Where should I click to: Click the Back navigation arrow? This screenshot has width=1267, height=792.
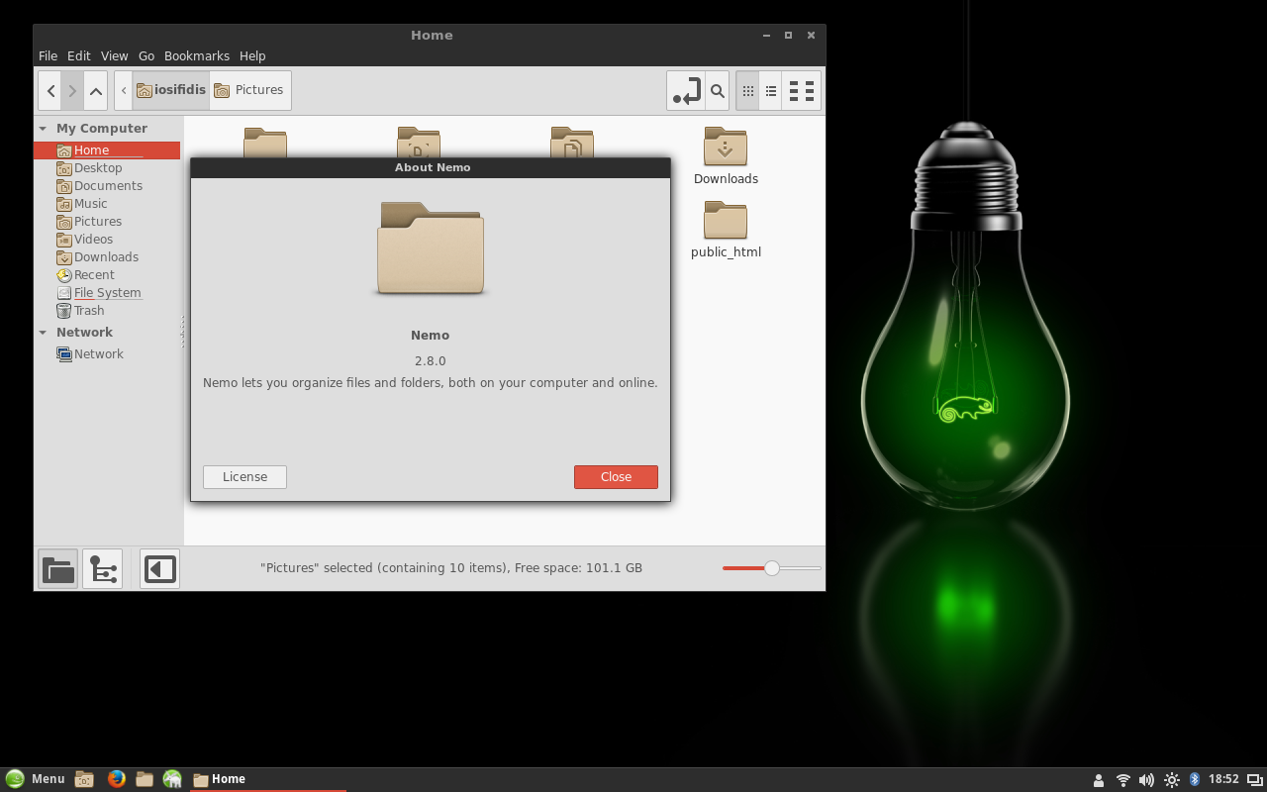pyautogui.click(x=50, y=91)
